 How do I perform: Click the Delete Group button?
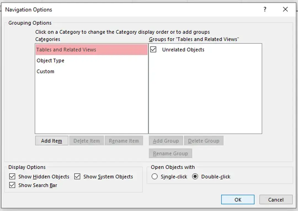[204, 141]
